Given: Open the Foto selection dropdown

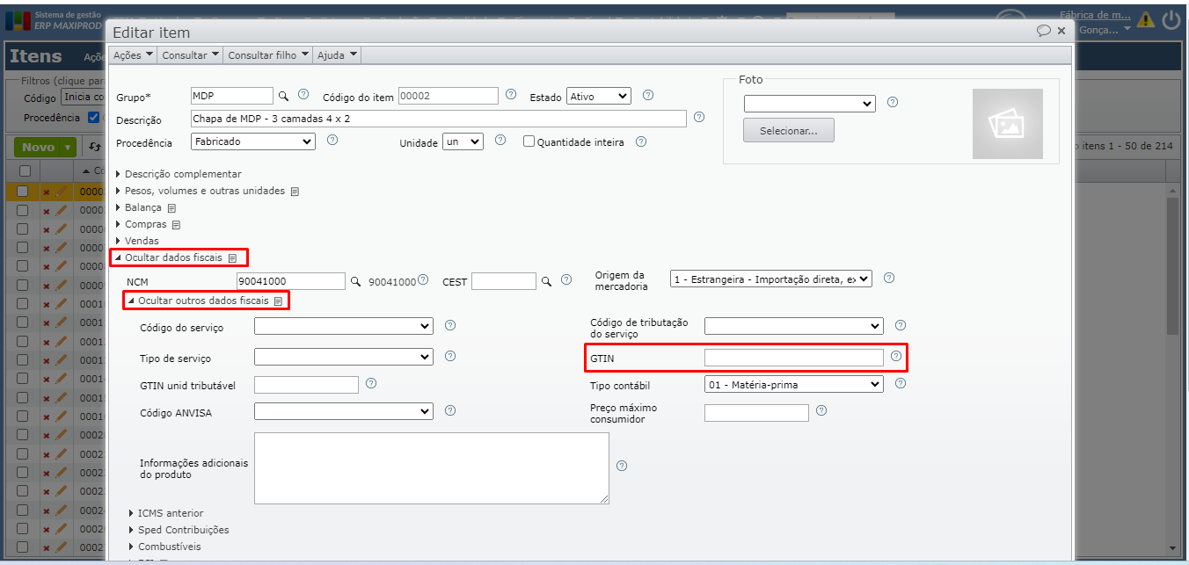Looking at the screenshot, I should point(810,104).
